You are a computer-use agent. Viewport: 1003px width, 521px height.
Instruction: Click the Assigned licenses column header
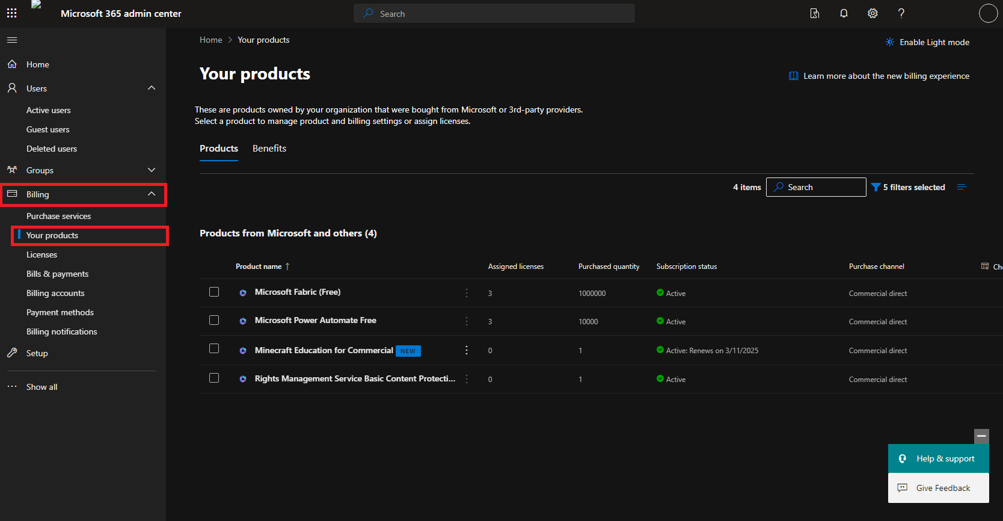(516, 267)
